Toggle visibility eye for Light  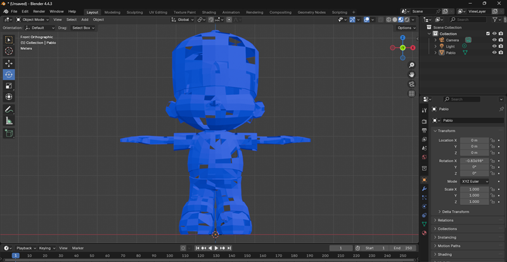coord(494,46)
